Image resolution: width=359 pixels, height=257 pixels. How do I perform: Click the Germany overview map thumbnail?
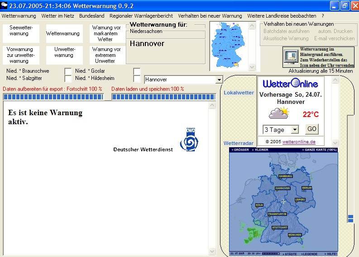(x=229, y=46)
